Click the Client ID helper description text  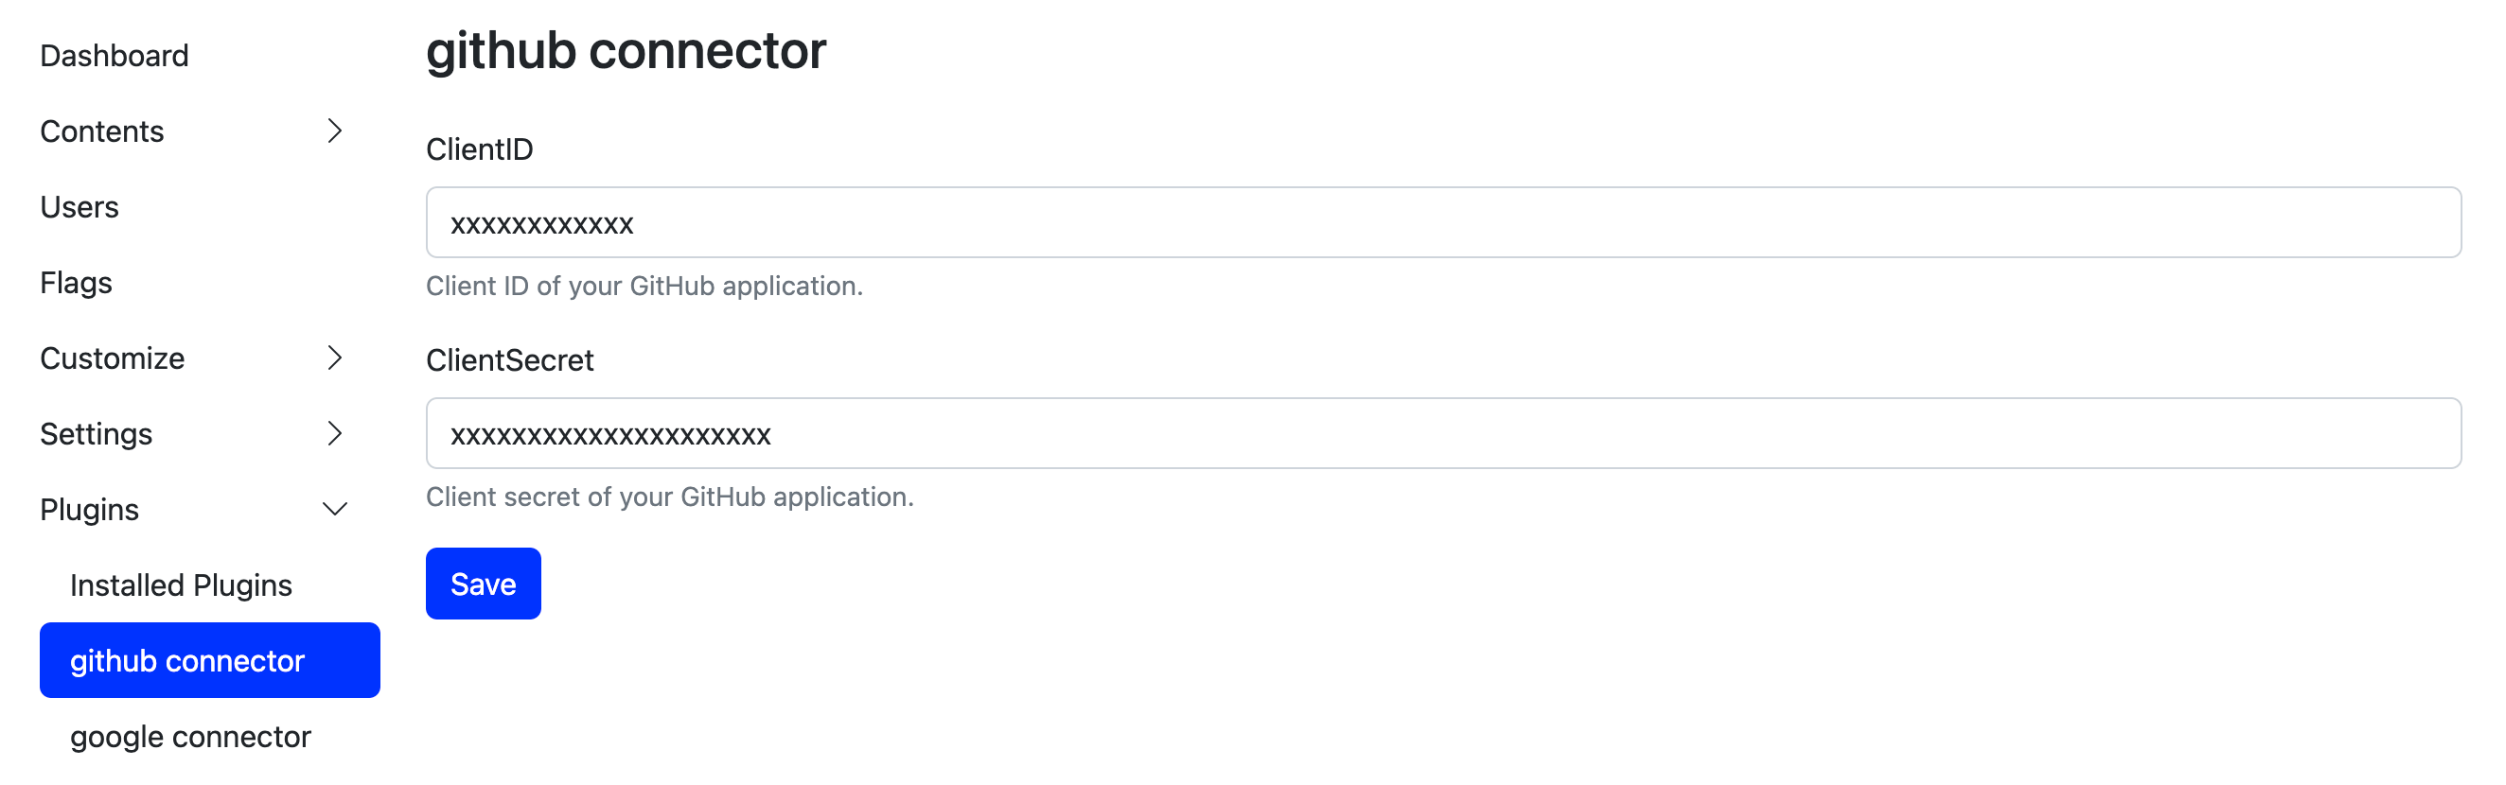point(645,286)
